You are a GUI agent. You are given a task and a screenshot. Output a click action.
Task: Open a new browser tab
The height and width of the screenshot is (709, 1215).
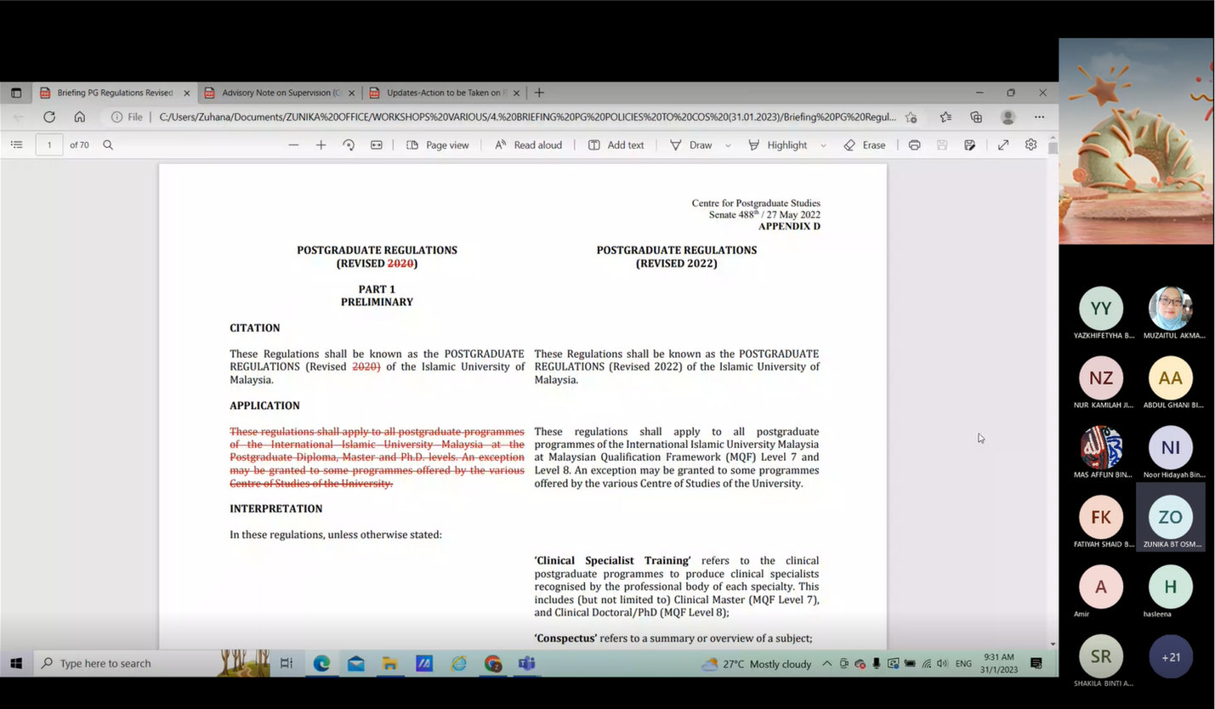(x=539, y=93)
